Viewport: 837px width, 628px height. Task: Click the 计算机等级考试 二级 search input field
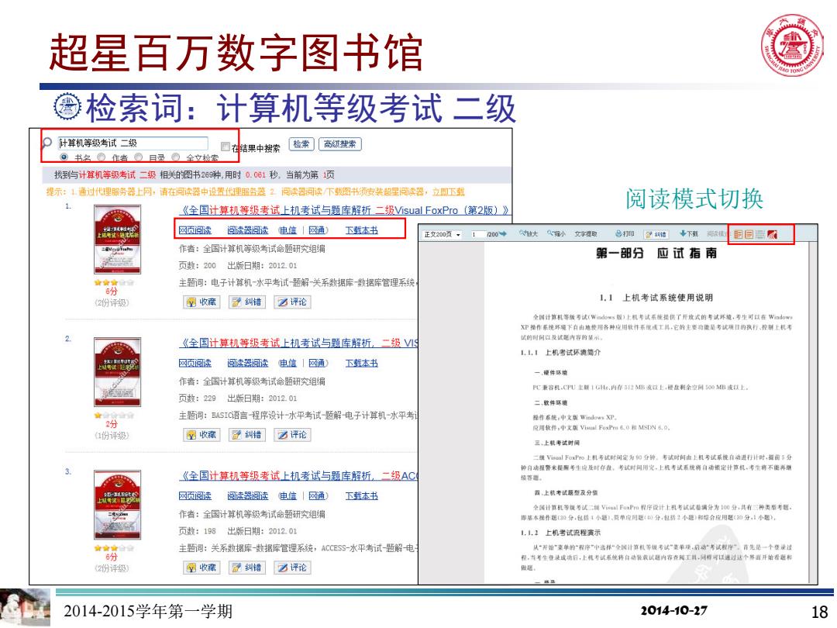click(x=133, y=143)
